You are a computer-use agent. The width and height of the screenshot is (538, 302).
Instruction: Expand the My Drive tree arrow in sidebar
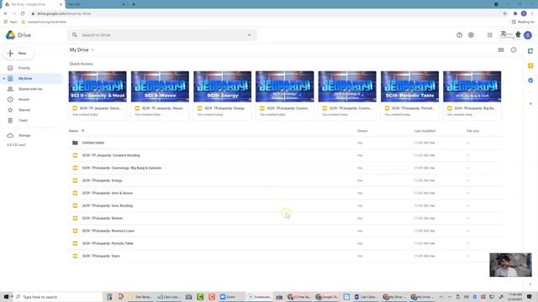click(x=3, y=78)
